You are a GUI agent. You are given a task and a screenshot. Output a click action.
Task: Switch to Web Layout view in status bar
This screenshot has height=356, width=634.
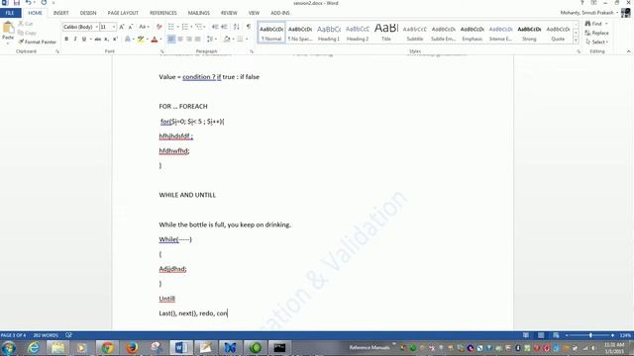pos(556,335)
